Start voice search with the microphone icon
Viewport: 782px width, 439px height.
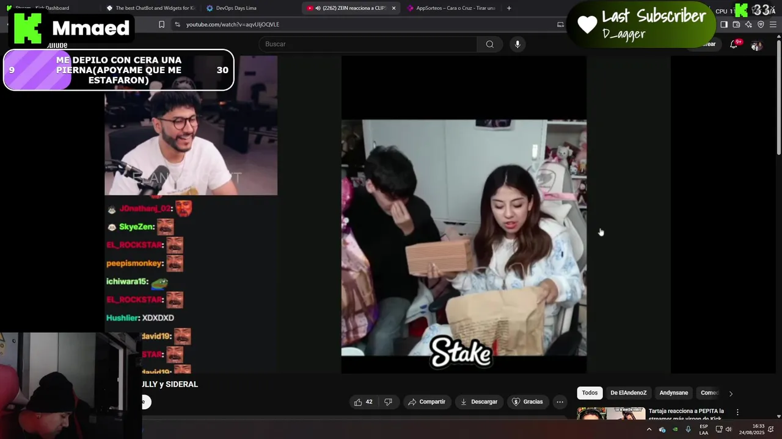pyautogui.click(x=517, y=44)
